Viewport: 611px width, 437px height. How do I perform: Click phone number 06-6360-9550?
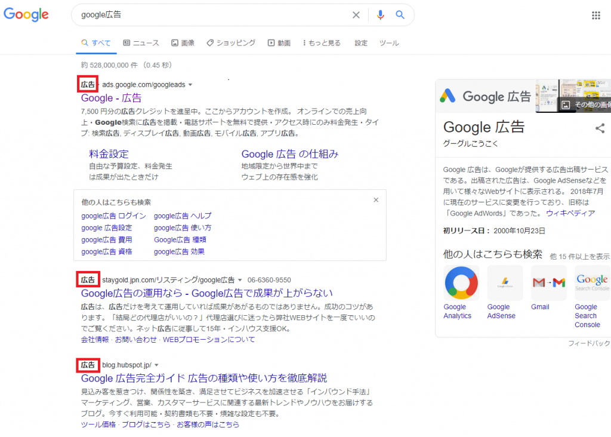tap(269, 280)
